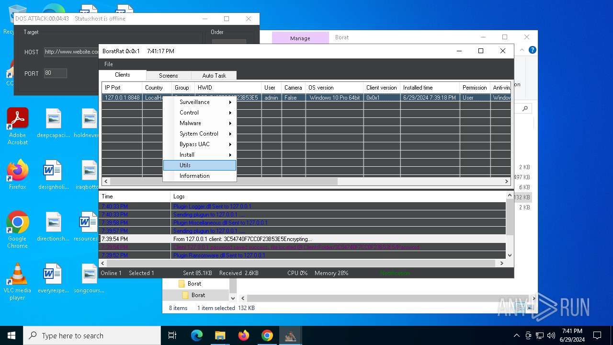The width and height of the screenshot is (613, 345).
Task: Click the Logs column header
Action: 339,196
